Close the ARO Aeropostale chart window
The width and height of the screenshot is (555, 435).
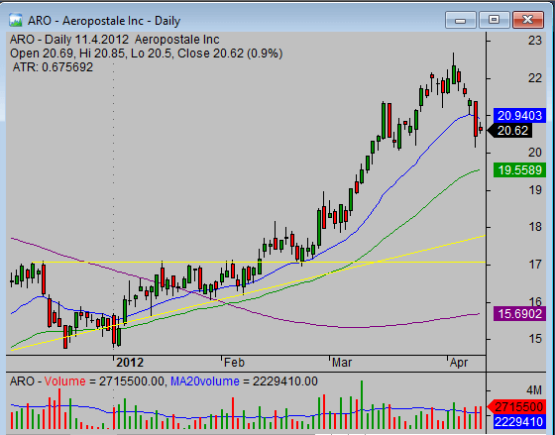(527, 20)
